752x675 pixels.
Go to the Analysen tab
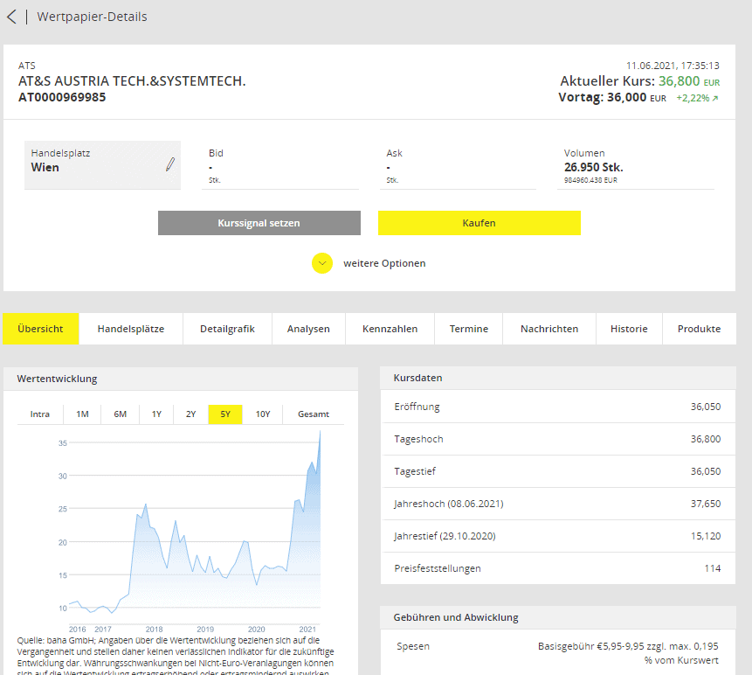click(308, 329)
